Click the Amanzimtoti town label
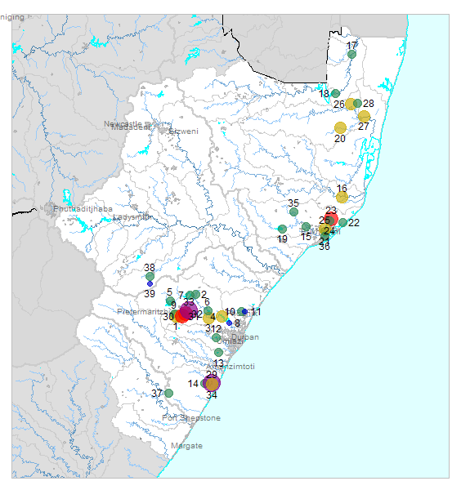Viewport: 461px width, 490px height. click(230, 366)
